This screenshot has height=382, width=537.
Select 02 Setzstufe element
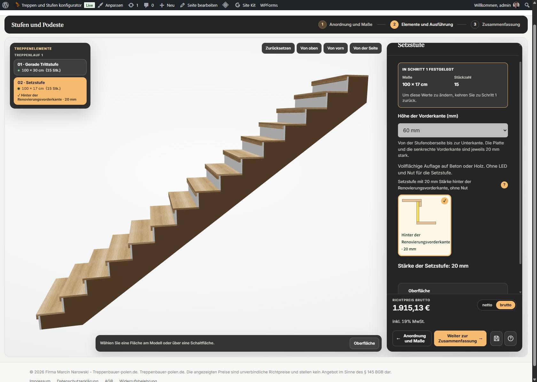(x=50, y=91)
